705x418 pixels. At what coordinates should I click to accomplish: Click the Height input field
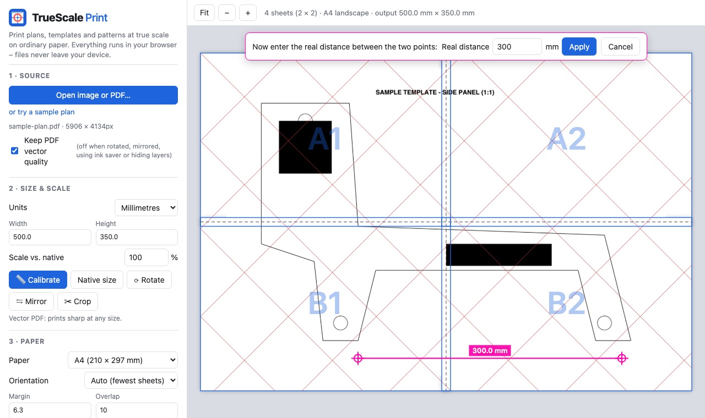pos(137,238)
